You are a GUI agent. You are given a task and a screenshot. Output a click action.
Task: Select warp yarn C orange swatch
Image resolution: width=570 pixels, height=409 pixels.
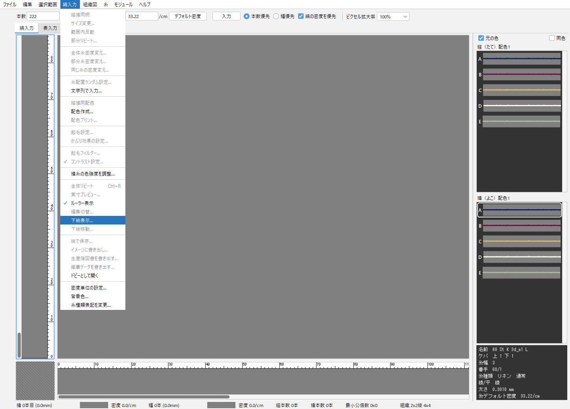click(521, 90)
